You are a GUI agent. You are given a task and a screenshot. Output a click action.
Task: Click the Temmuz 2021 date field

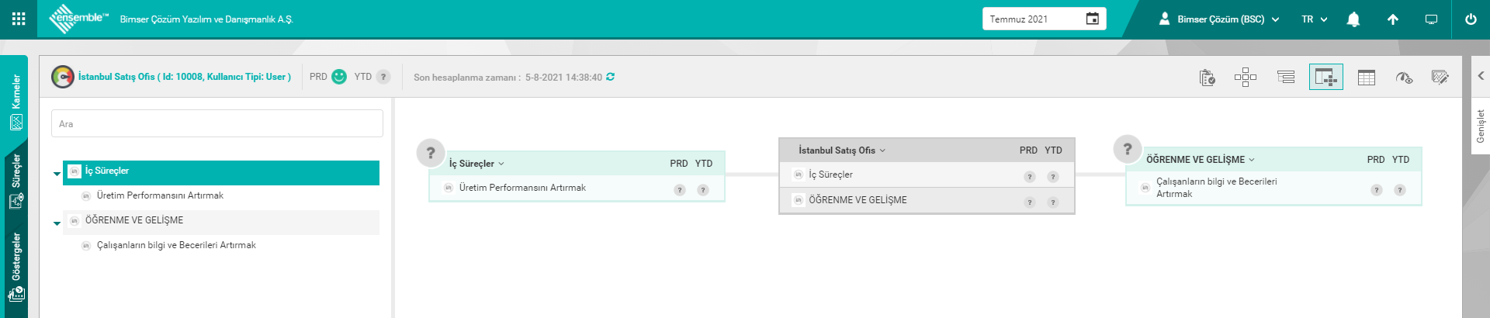coord(1044,19)
